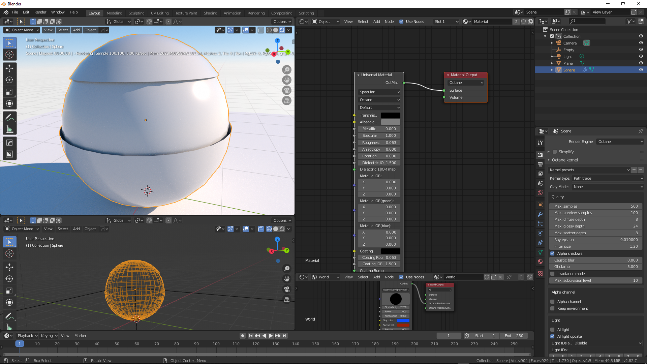Hide the Camera in the outliner
This screenshot has width=647, height=364.
tap(641, 43)
